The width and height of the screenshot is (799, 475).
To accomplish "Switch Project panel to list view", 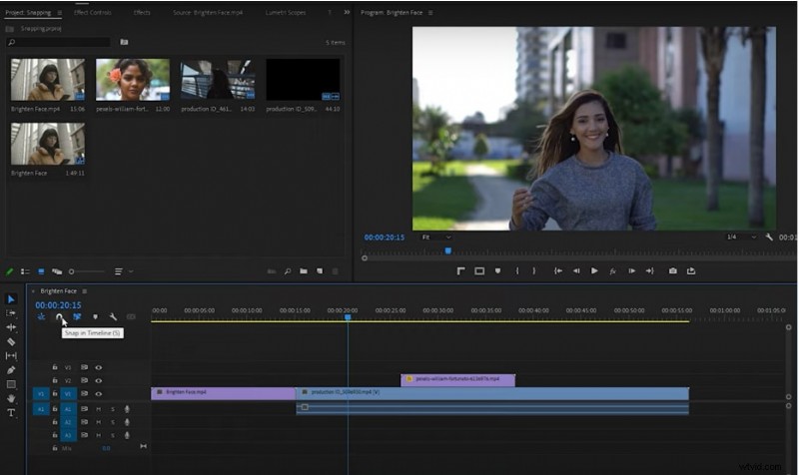I will click(25, 271).
